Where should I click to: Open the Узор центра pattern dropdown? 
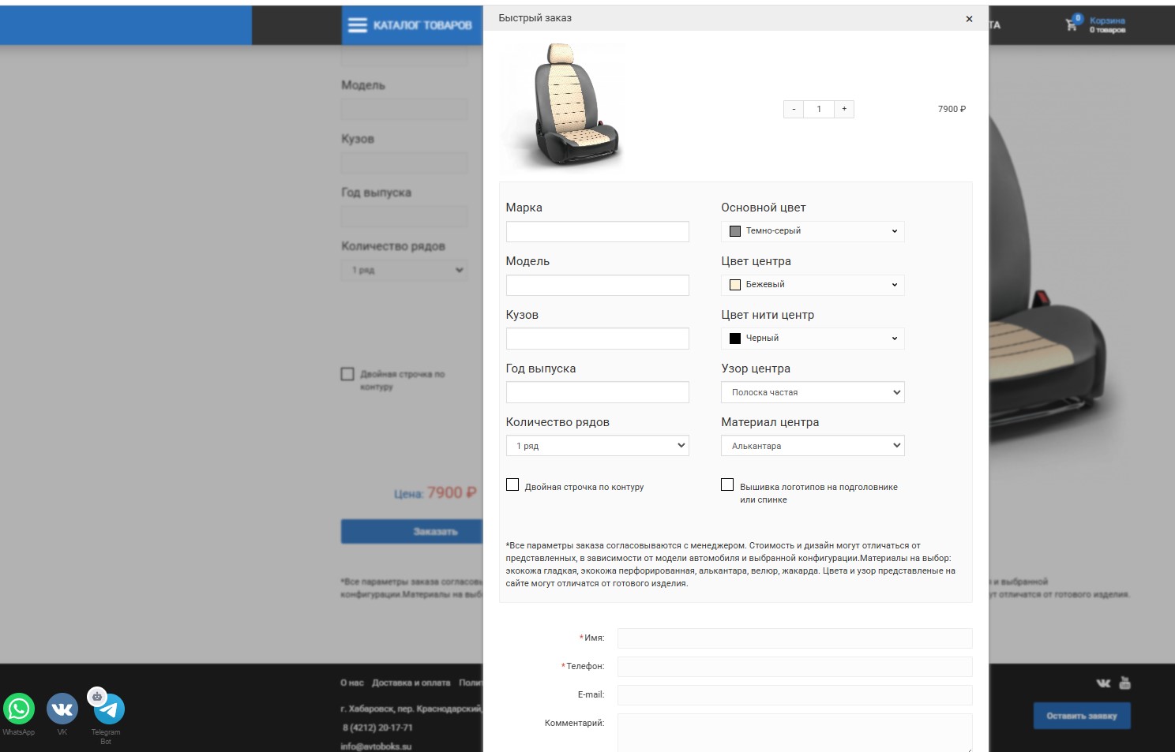[x=813, y=392]
